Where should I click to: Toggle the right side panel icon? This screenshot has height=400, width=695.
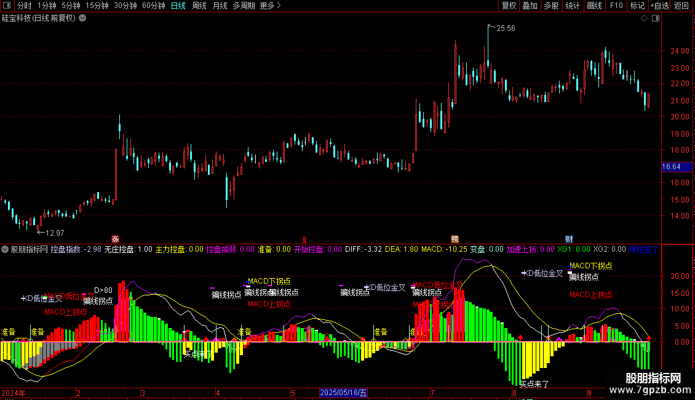pyautogui.click(x=656, y=18)
